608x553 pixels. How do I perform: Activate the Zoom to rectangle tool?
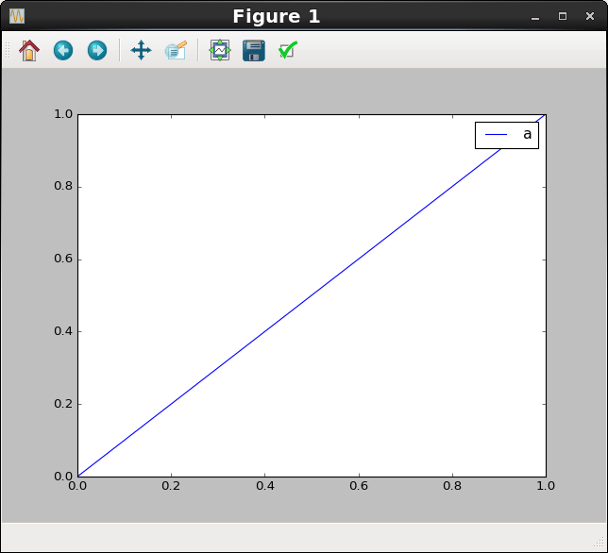point(176,50)
